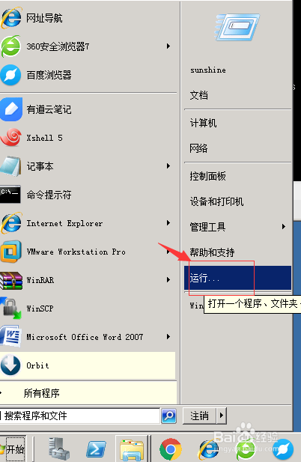Open the WinSCP program icon
The height and width of the screenshot is (462, 301).
coord(11,308)
